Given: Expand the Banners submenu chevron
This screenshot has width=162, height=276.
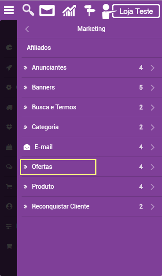Looking at the screenshot, I should pos(152,88).
